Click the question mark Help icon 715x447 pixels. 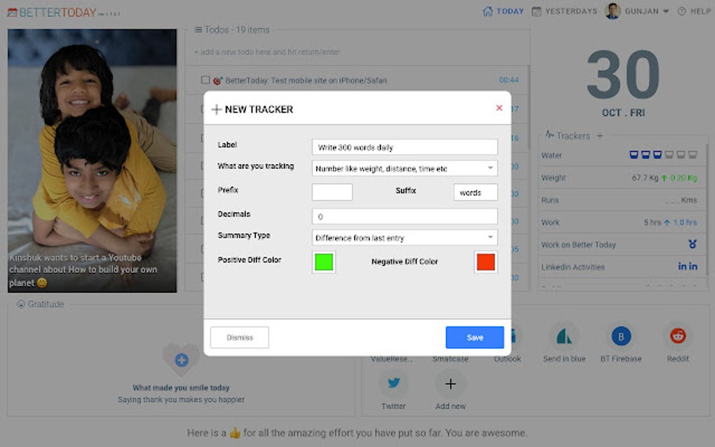click(x=682, y=11)
